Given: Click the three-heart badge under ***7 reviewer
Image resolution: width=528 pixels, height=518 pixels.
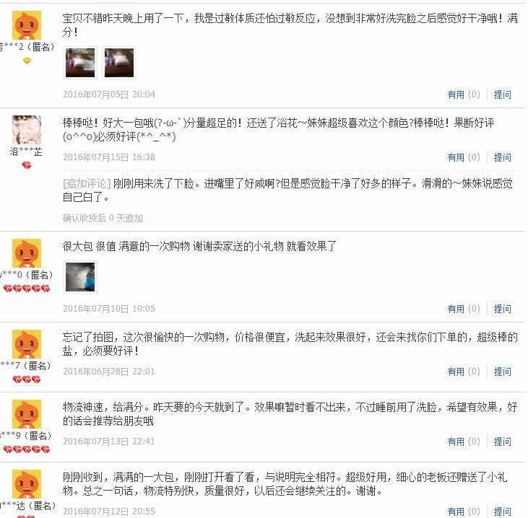Looking at the screenshot, I should [x=27, y=379].
